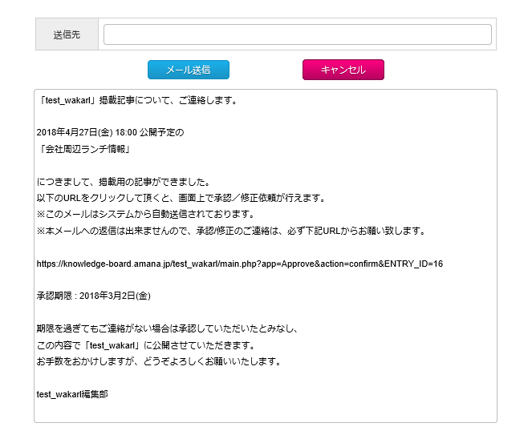The image size is (532, 439).
Task: Click the 18:00 公開予定の text
Action: (149, 132)
